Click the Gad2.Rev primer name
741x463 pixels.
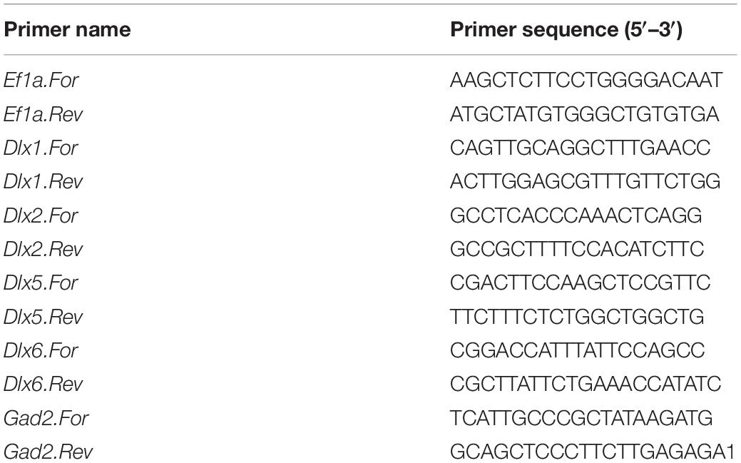pyautogui.click(x=48, y=452)
